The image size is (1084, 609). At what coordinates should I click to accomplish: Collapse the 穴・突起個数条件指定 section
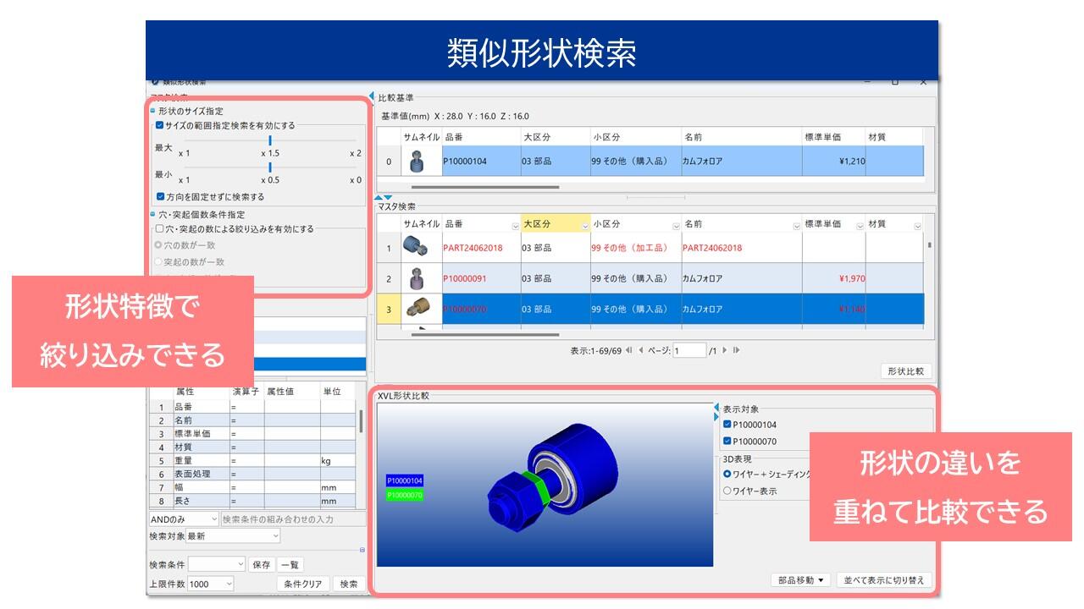(x=152, y=215)
